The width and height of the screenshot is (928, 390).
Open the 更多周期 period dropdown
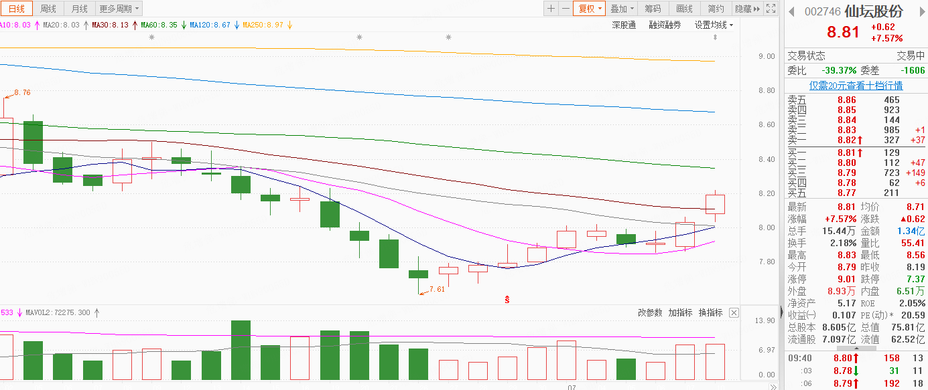(x=119, y=9)
